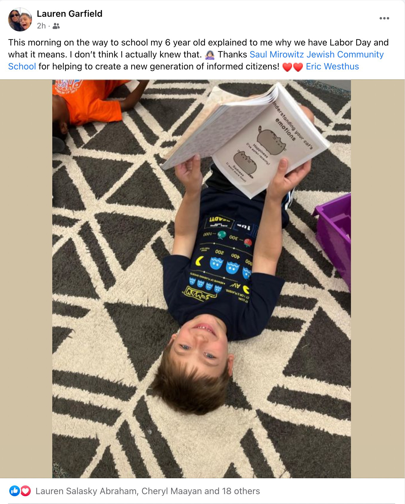Click the blue Like reaction icon
Image resolution: width=405 pixels, height=504 pixels.
tap(14, 491)
